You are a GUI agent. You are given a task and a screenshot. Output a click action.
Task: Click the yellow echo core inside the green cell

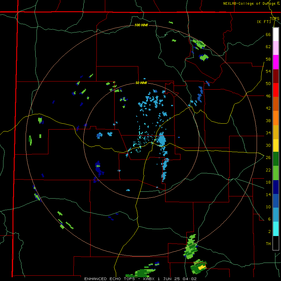(202, 267)
